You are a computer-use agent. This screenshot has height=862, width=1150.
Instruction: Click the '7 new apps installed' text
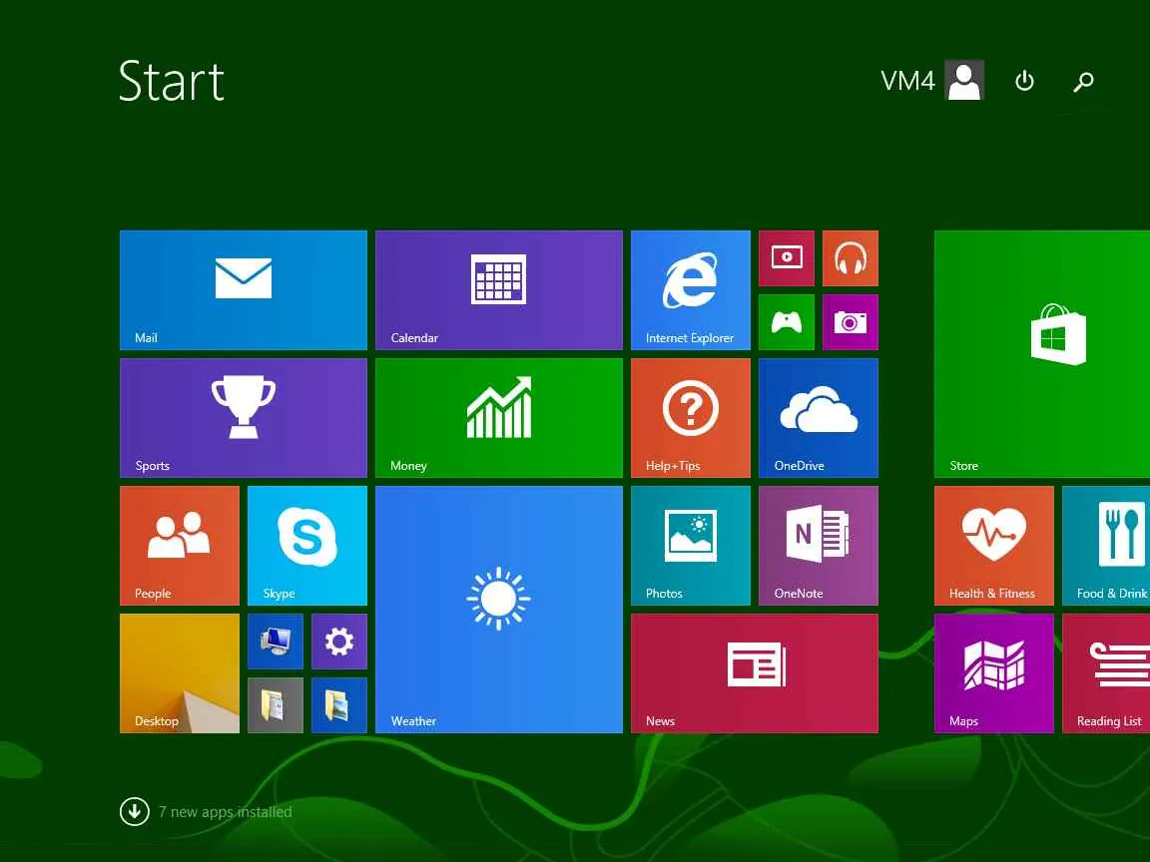pos(226,812)
